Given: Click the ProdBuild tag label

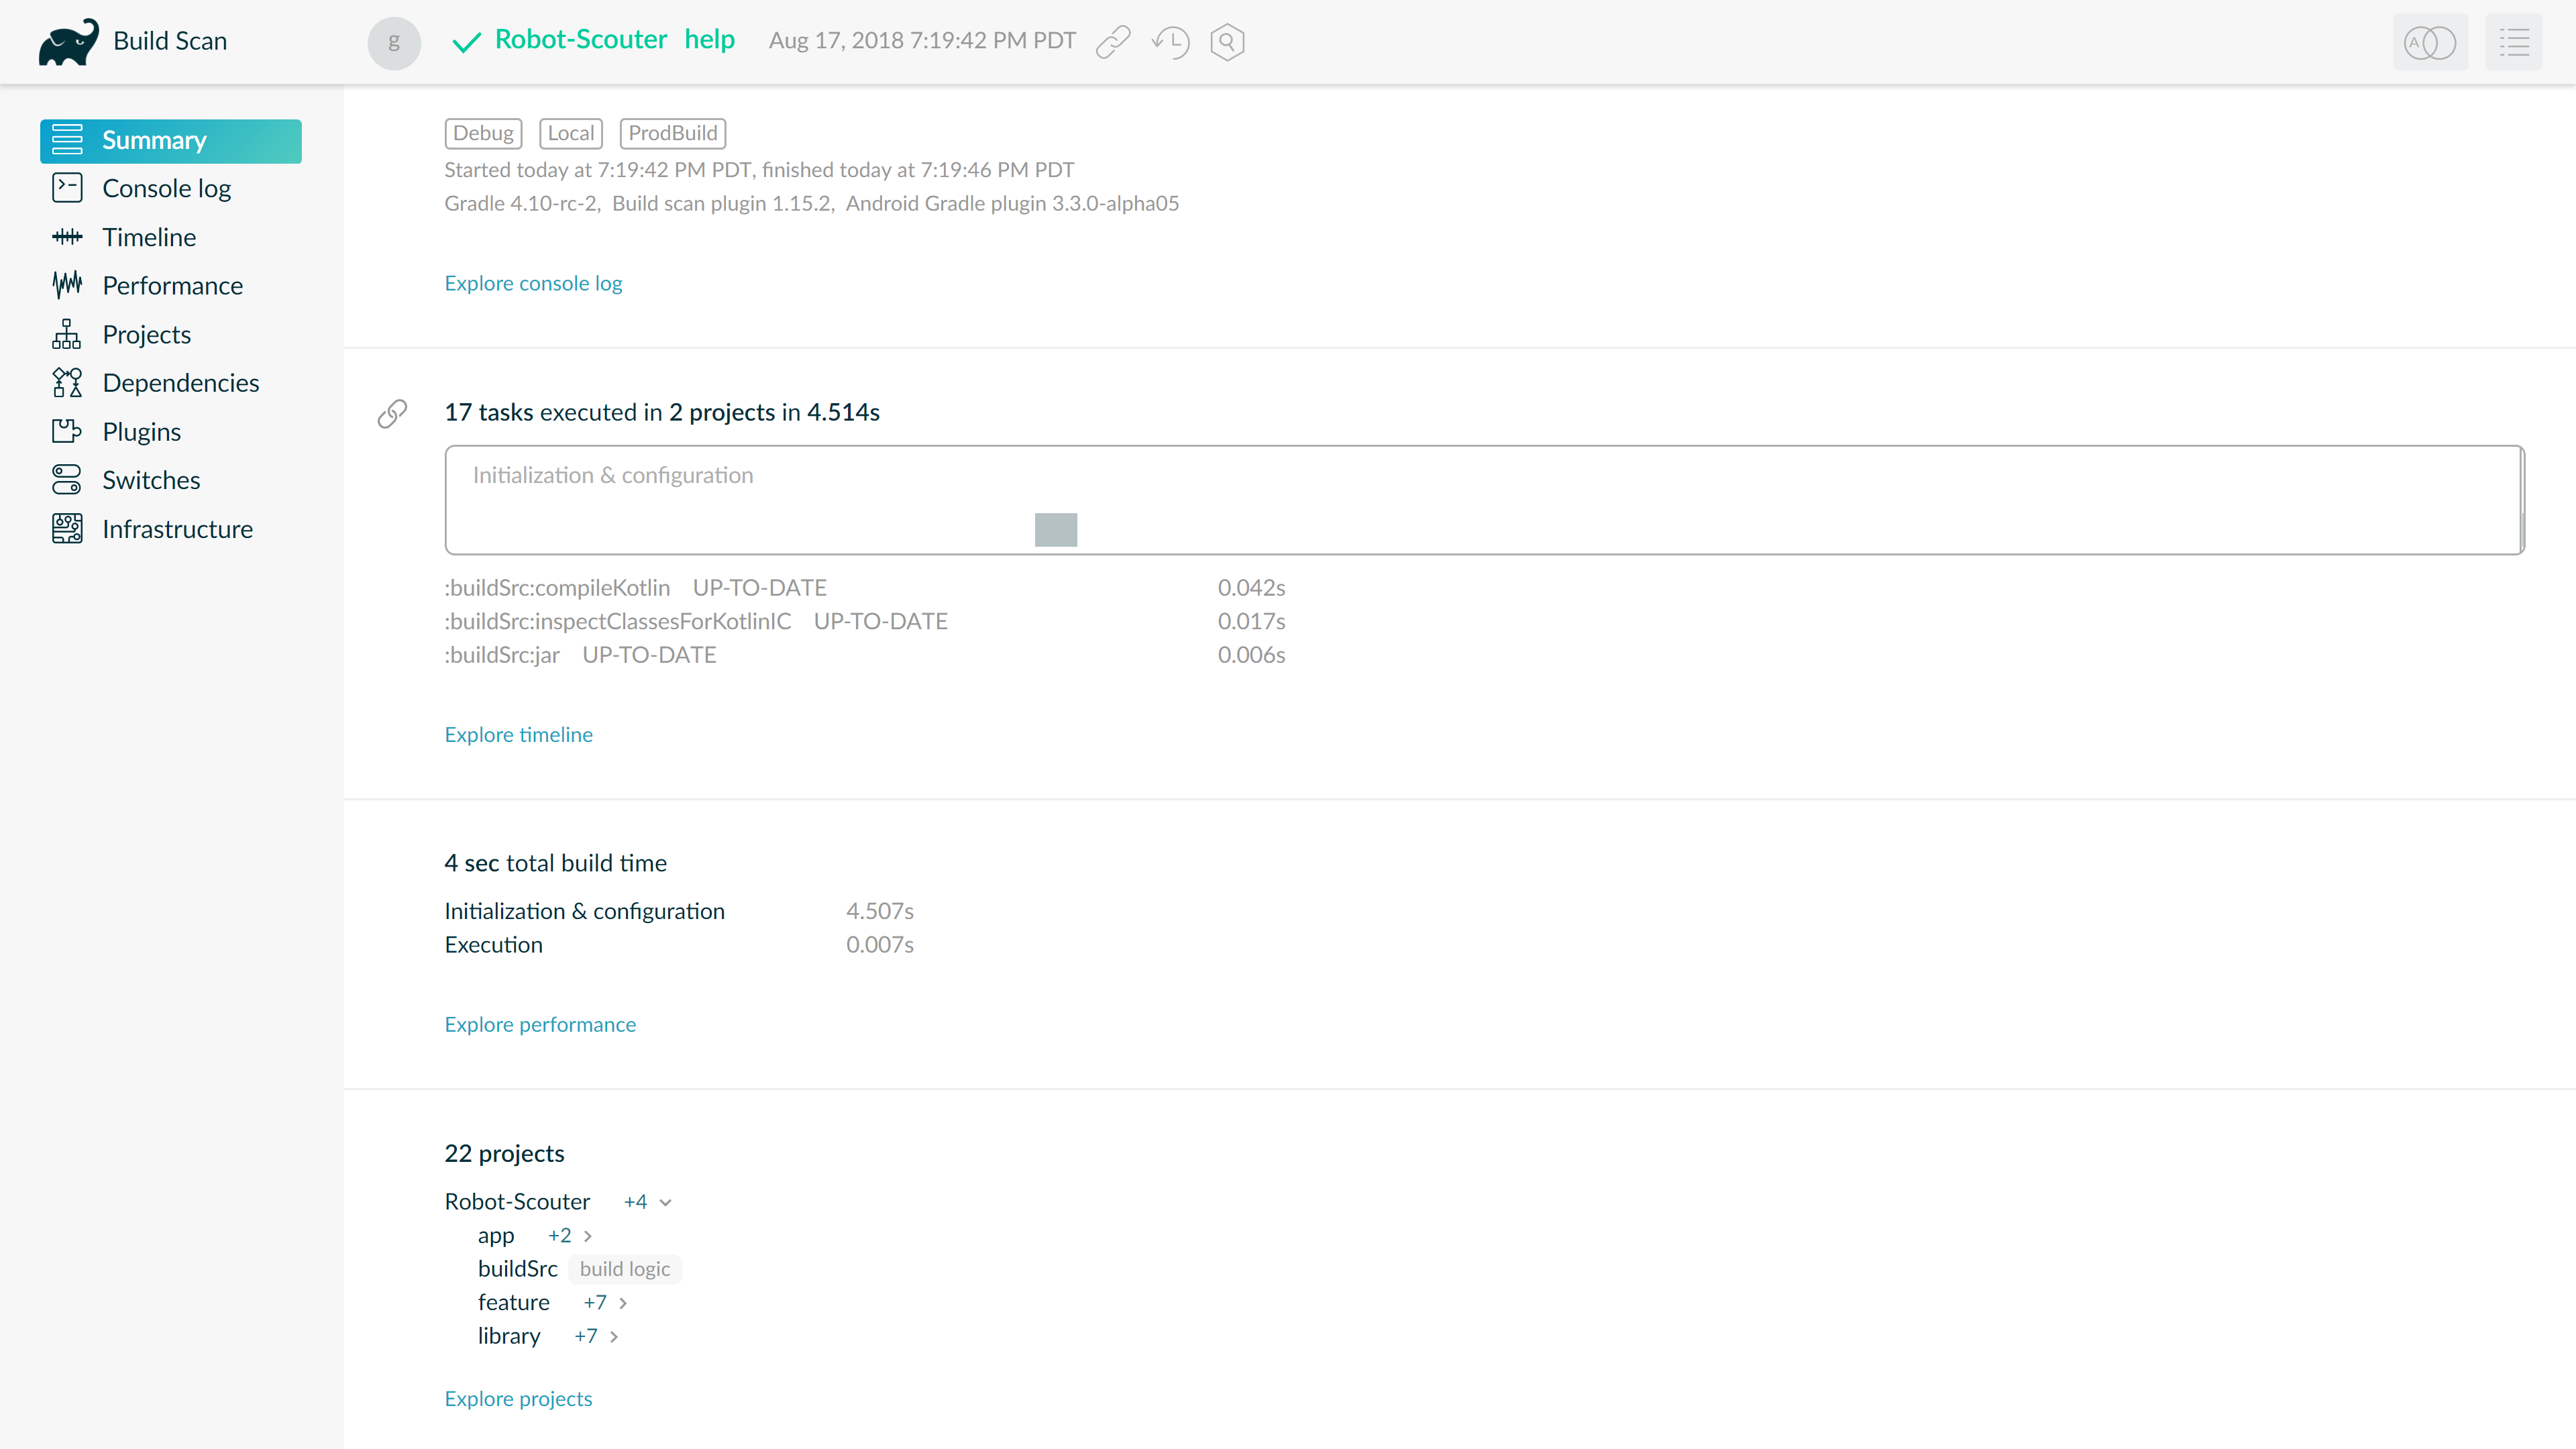Looking at the screenshot, I should click(672, 133).
